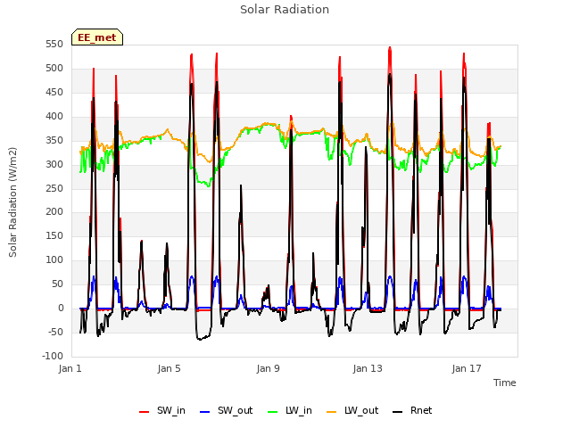This screenshot has width=571, height=428.
Task: Select the Rnet legend entry
Action: point(412,410)
